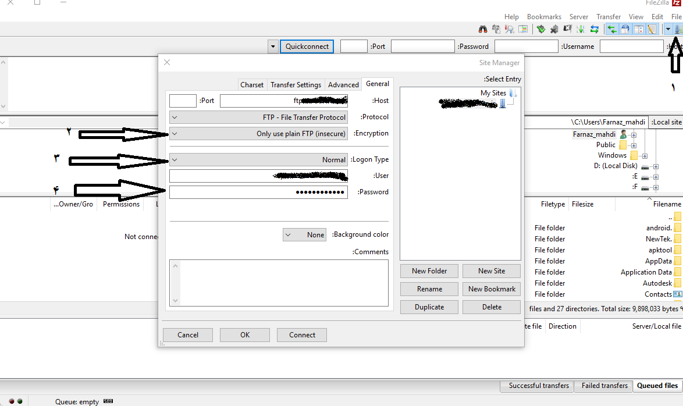The height and width of the screenshot is (406, 683).
Task: Click the cancel current operation icon
Action: pyautogui.click(x=567, y=29)
